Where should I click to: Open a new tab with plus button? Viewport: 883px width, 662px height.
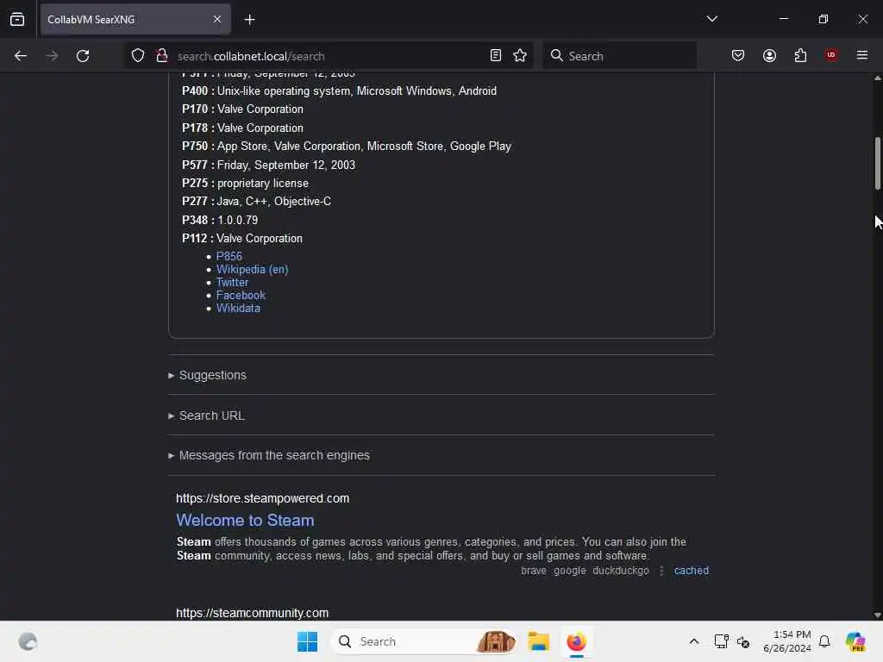point(249,20)
